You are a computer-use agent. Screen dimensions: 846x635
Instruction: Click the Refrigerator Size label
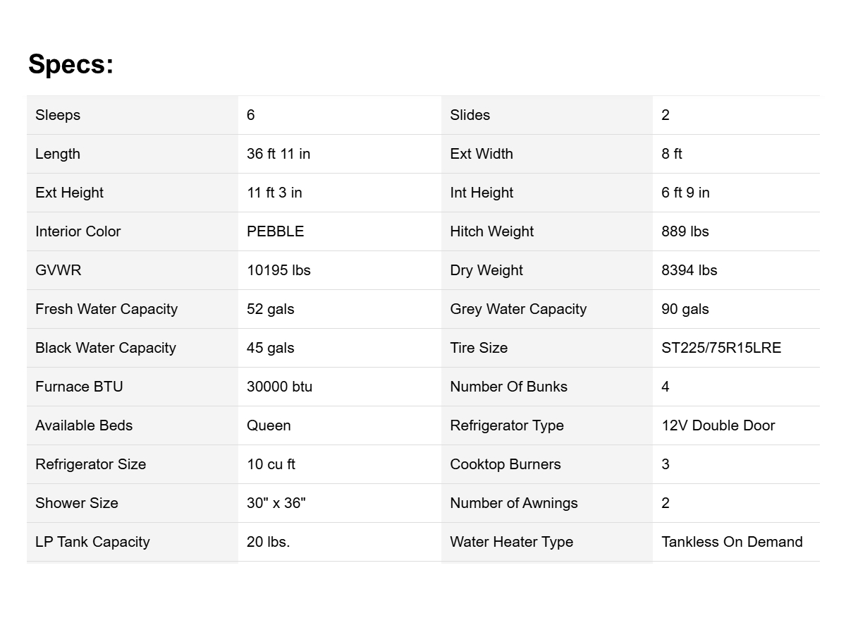(x=90, y=464)
